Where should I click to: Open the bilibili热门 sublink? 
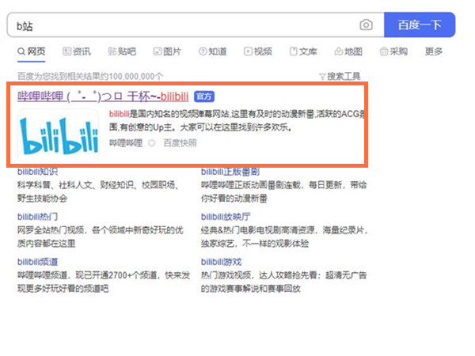click(37, 217)
